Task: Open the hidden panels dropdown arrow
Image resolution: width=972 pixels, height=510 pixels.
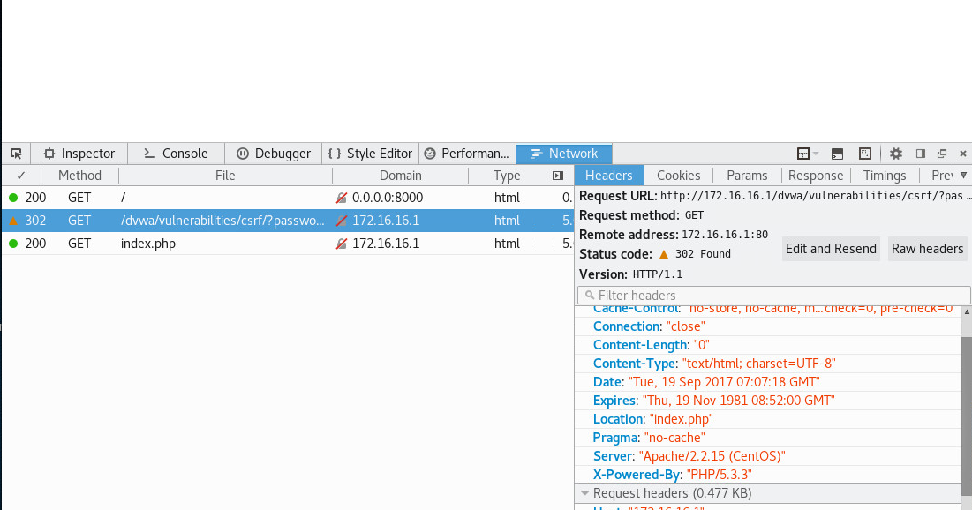Action: [962, 175]
